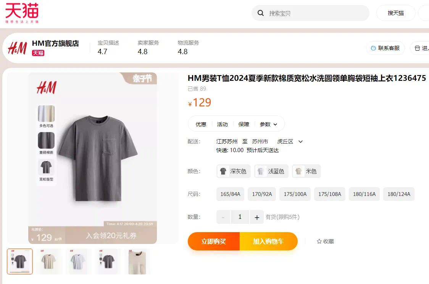
Task: Click the 立即购买 button
Action: pos(214,241)
